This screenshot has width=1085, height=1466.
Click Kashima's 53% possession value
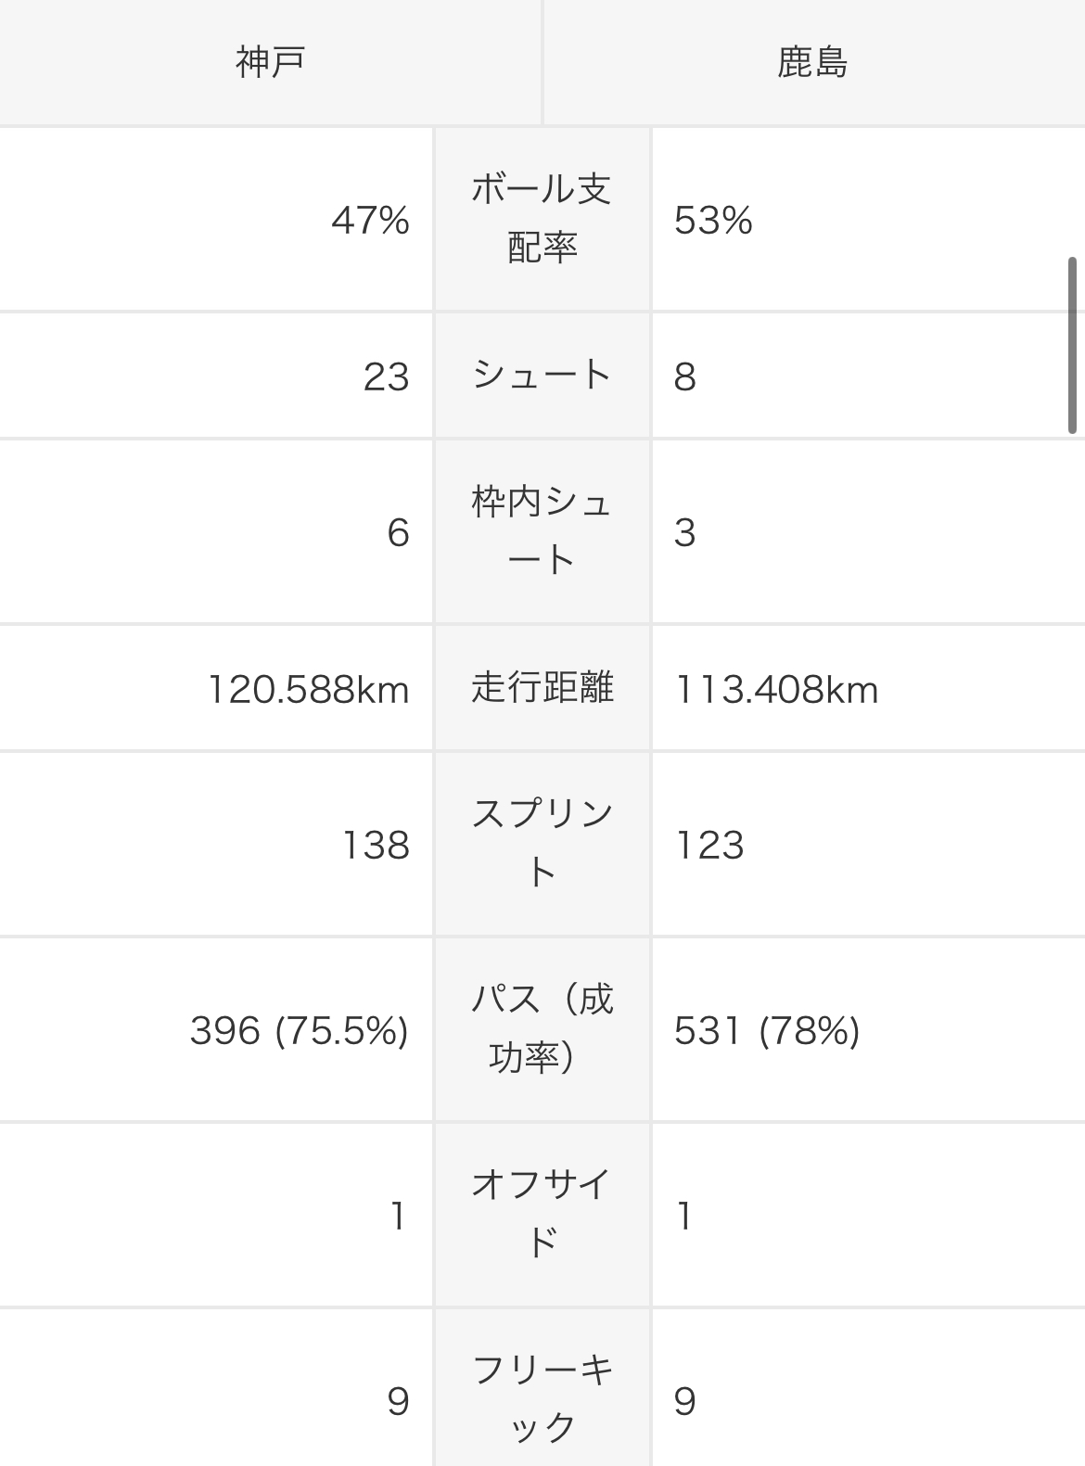click(713, 221)
